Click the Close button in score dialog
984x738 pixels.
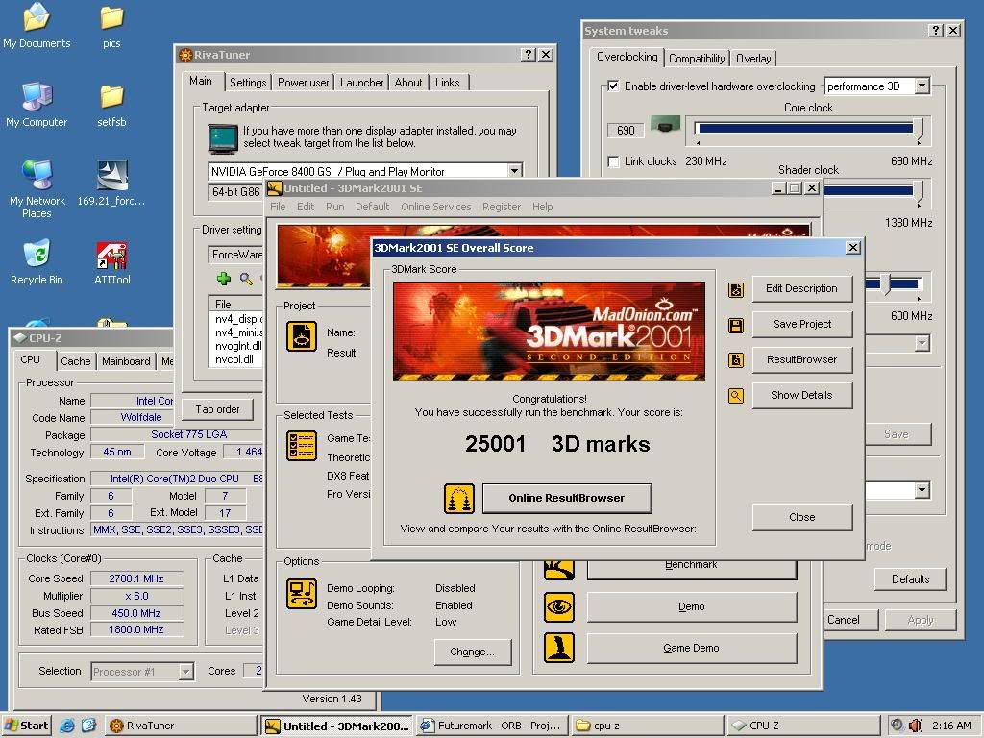coord(802,517)
